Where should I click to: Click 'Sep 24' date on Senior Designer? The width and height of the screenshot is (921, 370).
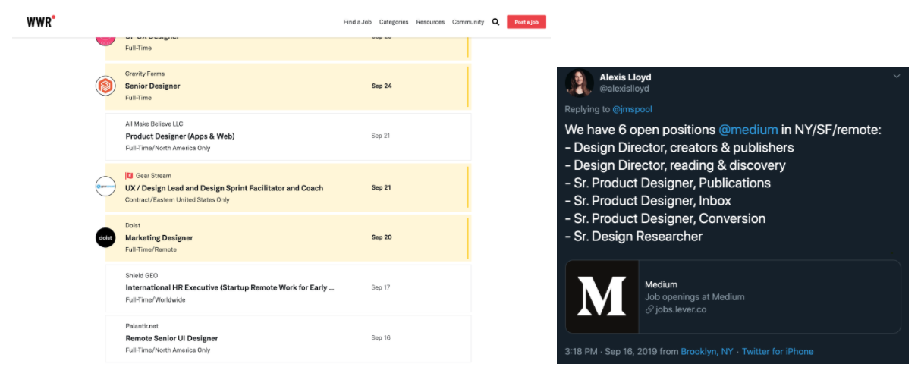[382, 86]
